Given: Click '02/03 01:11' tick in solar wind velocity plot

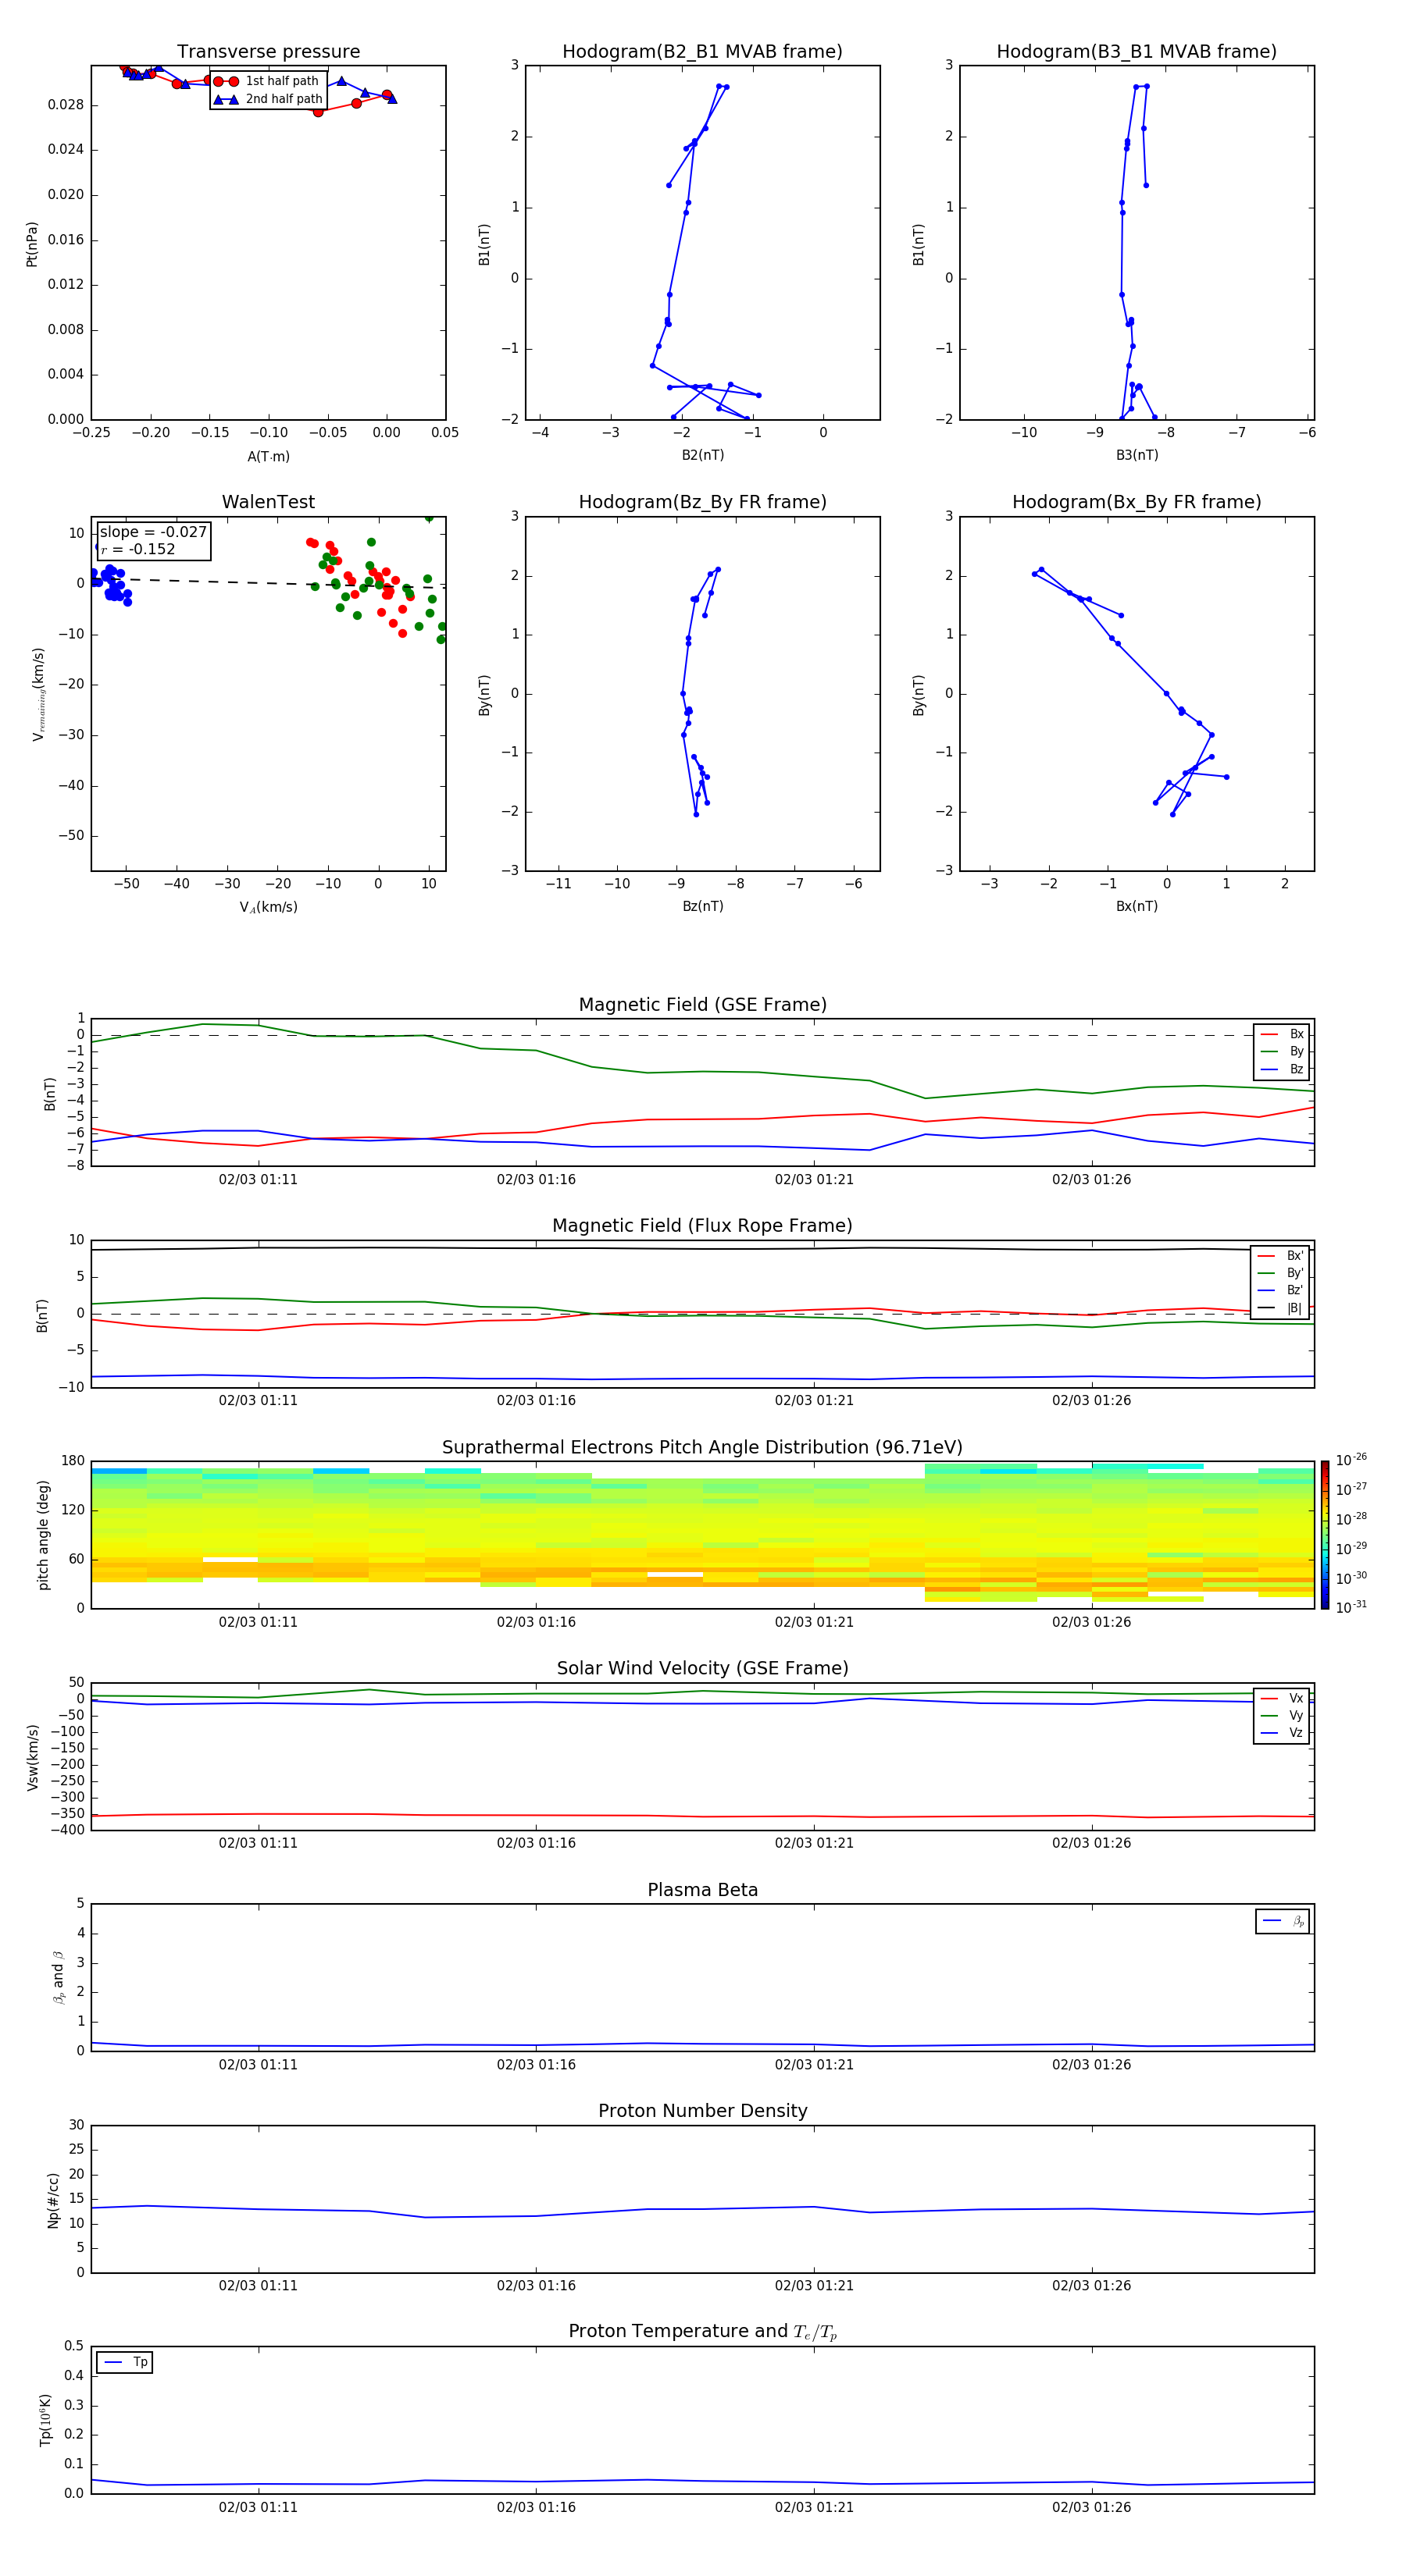Looking at the screenshot, I should (259, 1842).
